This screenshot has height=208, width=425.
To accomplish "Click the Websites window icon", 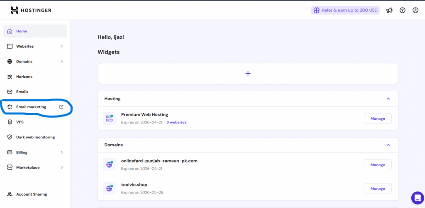I will (x=10, y=46).
